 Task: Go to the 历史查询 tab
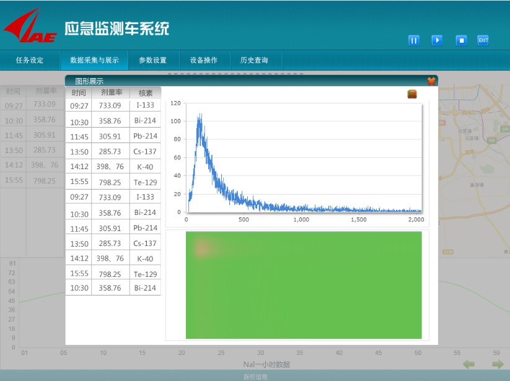(x=254, y=60)
